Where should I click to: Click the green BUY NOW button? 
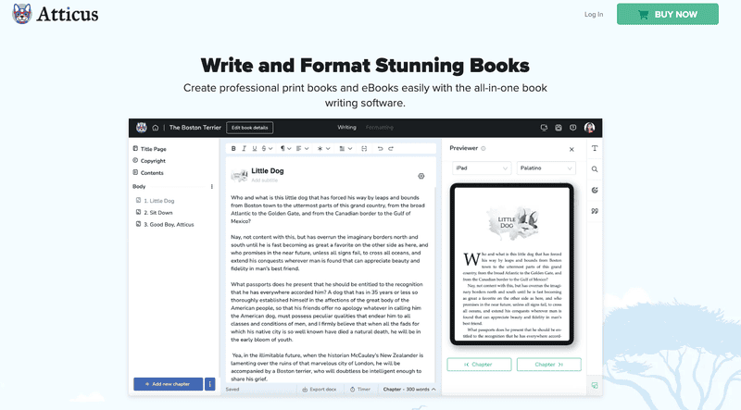point(667,14)
